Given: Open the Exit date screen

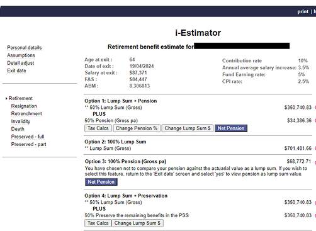Looking at the screenshot, I should (x=16, y=70).
